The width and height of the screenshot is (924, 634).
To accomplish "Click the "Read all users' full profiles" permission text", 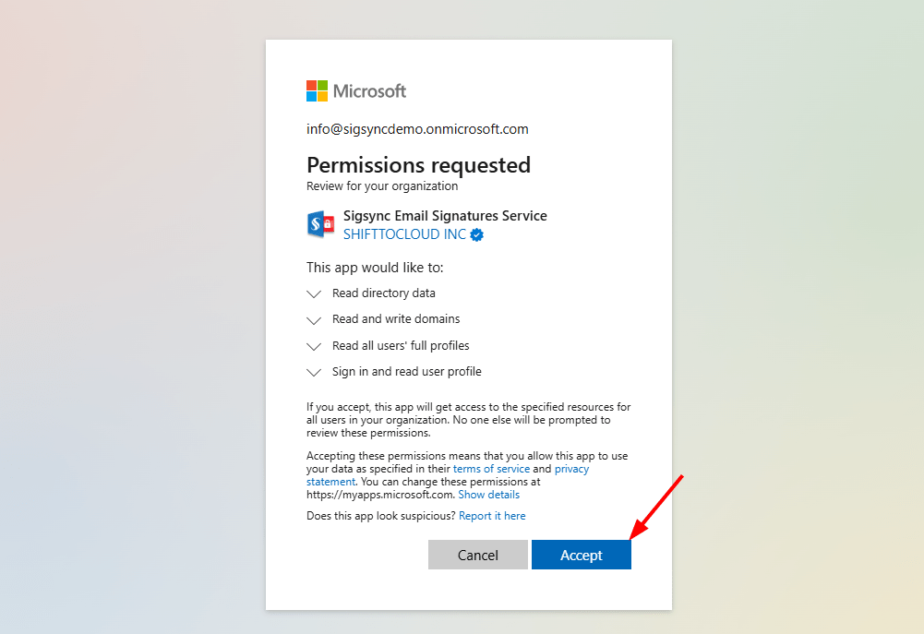I will click(x=401, y=345).
